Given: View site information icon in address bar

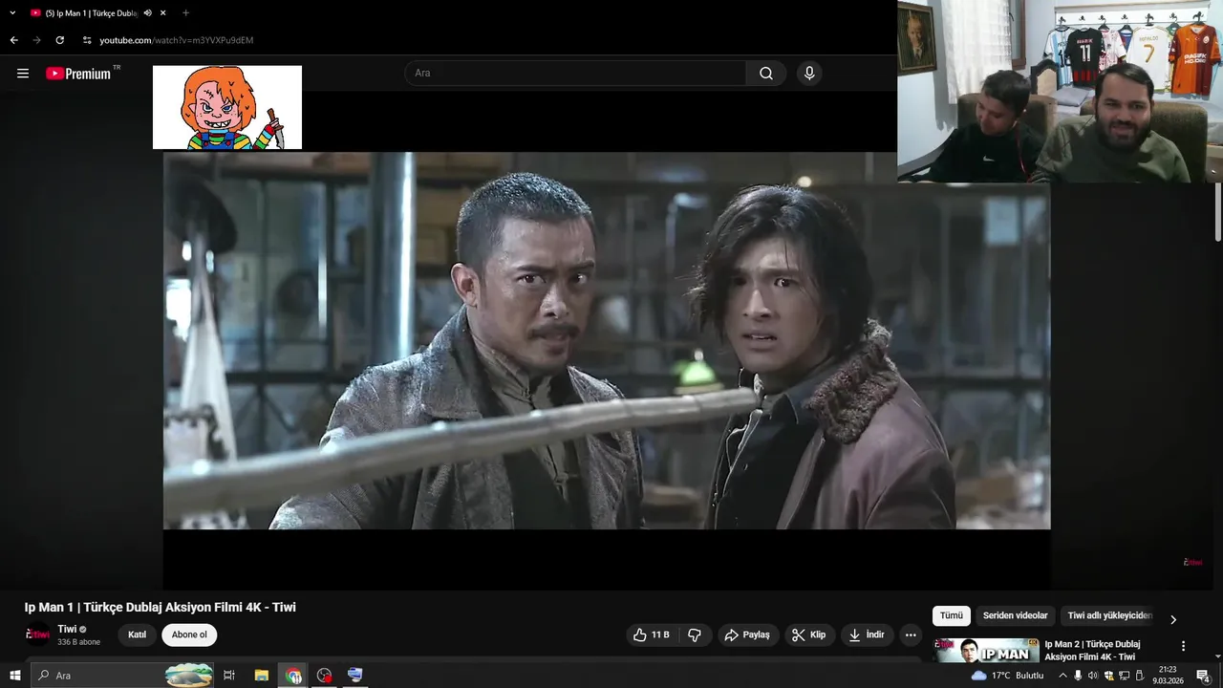Looking at the screenshot, I should [87, 40].
